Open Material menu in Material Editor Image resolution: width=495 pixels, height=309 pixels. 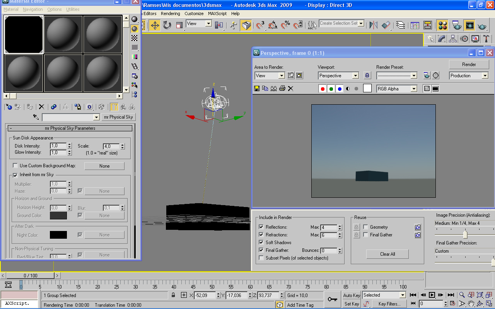tap(11, 9)
